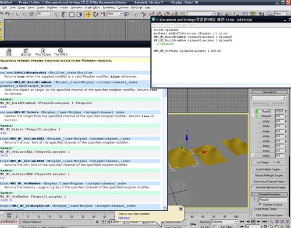This screenshot has height=228, width=291.
Task: Click Load Multiple Targets button
Action: (269, 169)
